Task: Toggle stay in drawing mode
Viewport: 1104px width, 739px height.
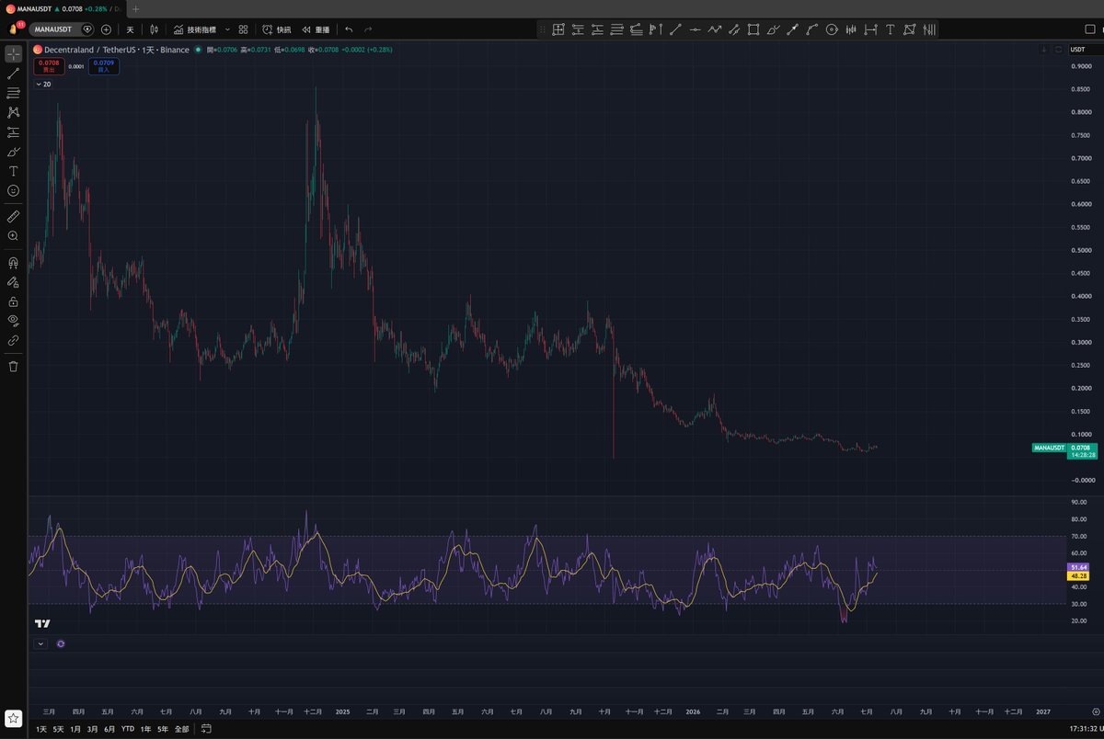Action: 13,281
